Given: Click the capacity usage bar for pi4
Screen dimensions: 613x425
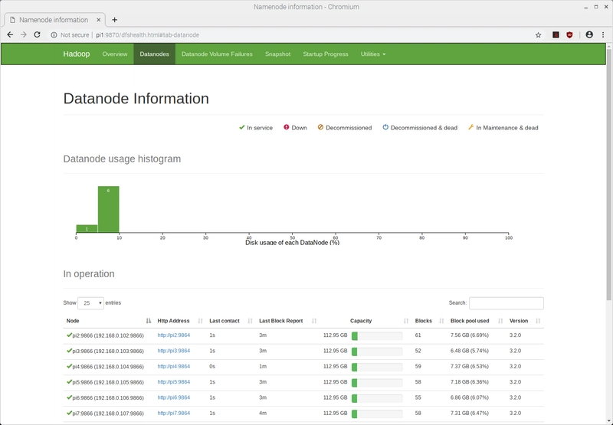Looking at the screenshot, I should point(377,368).
